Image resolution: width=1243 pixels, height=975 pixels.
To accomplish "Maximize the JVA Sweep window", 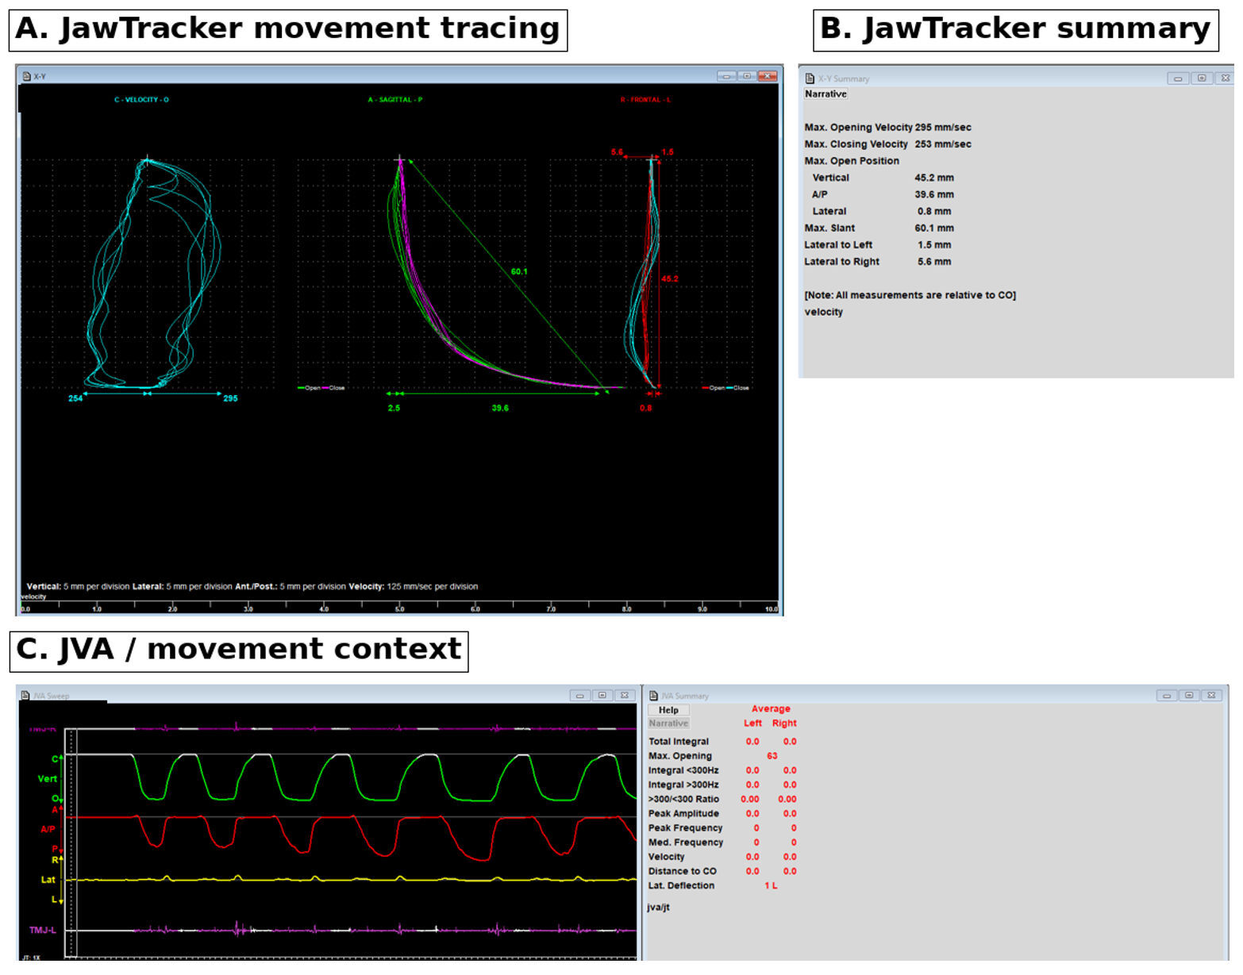I will [x=602, y=695].
